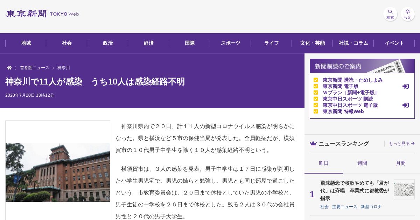Image resolution: width=420 pixels, height=220 pixels.
Task: Click the article building photo
Action: tap(58, 173)
